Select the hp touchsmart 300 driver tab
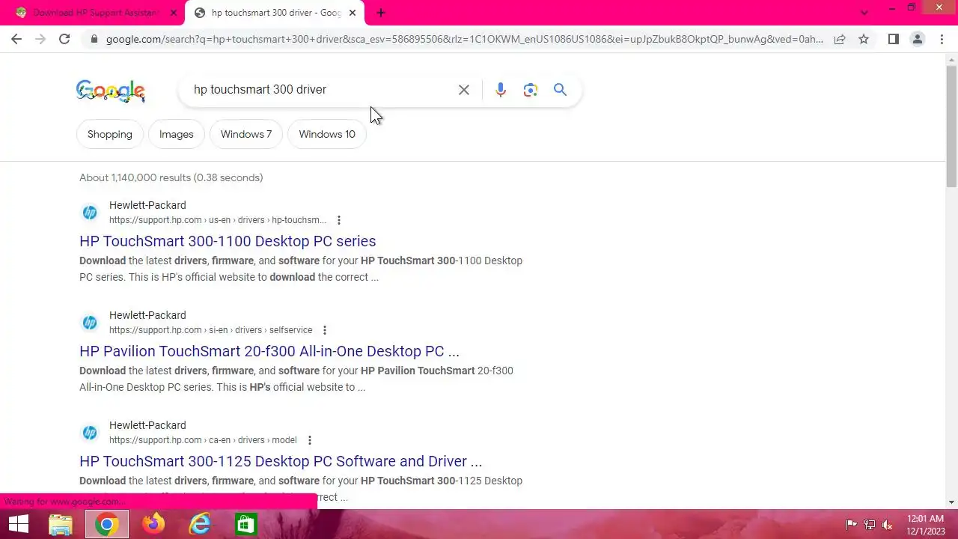This screenshot has height=539, width=958. (x=275, y=13)
